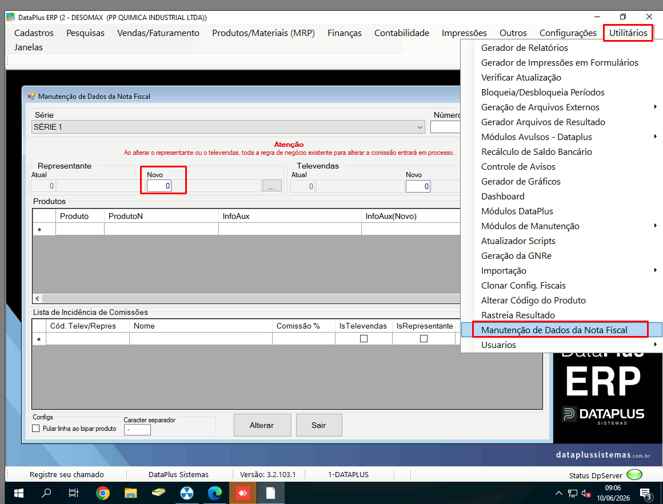Open the Série dropdown list
Screen dimensions: 663x504
[420, 127]
